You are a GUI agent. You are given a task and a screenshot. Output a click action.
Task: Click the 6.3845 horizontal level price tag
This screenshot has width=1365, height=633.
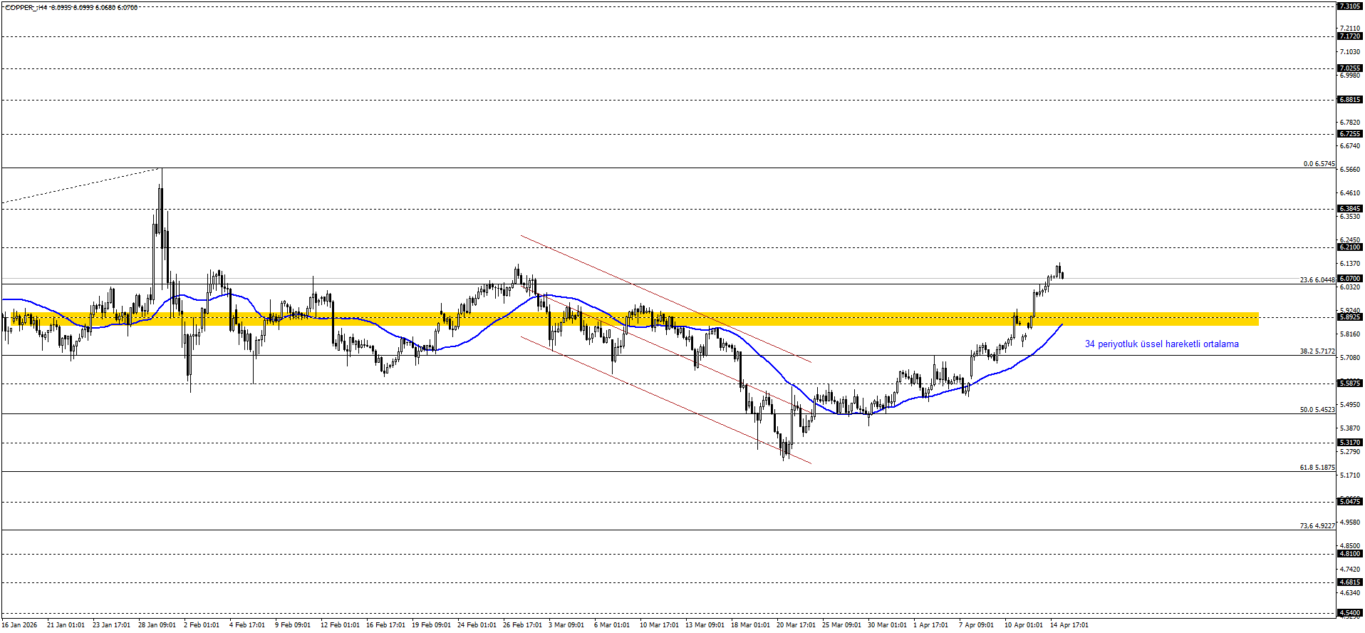coord(1349,209)
